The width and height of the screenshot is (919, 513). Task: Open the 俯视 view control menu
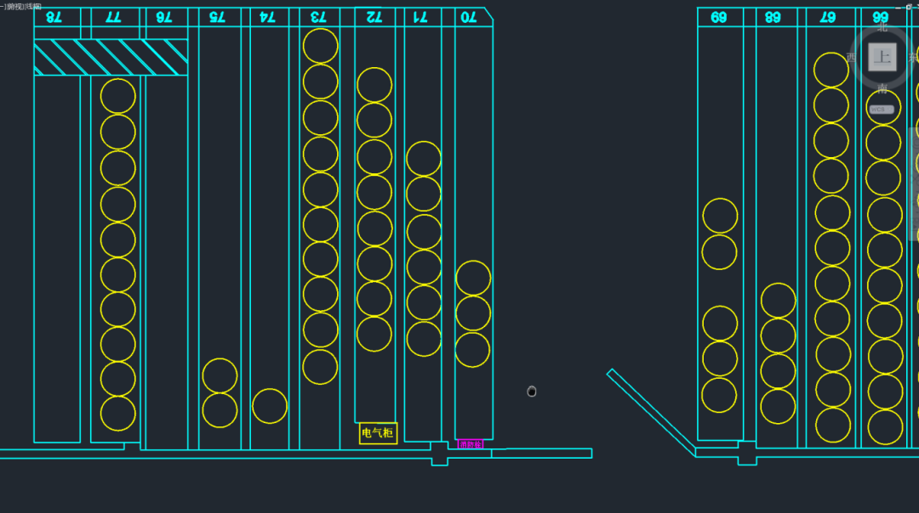(14, 7)
